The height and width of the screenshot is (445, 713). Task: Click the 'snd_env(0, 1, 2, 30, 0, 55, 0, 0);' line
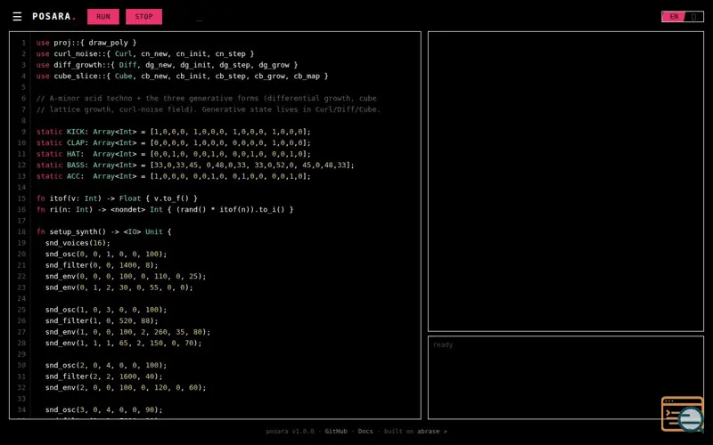(x=119, y=287)
